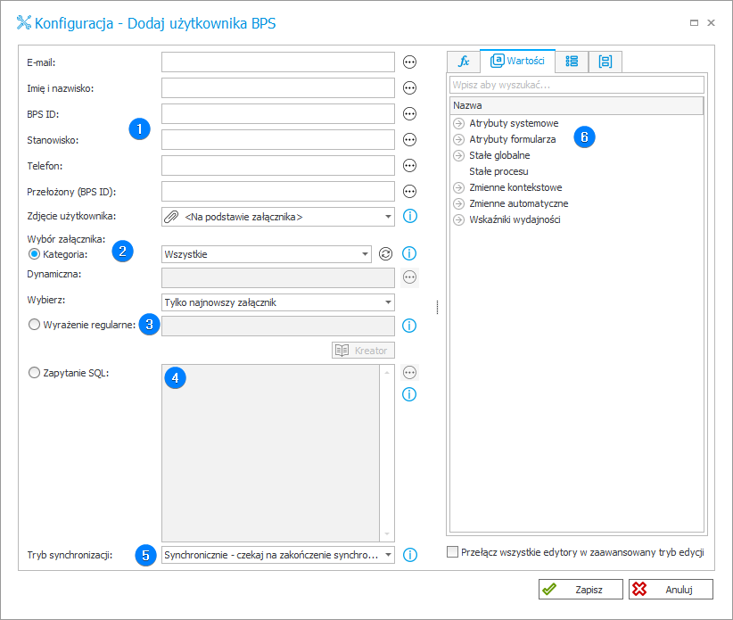733x620 pixels.
Task: Show the info icon for Tryb synchronizacji
Action: 410,555
